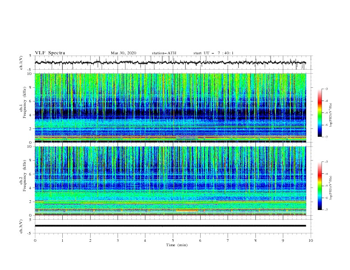Click the time axis origin label "0"
The width and height of the screenshot is (350, 270).
point(35,240)
